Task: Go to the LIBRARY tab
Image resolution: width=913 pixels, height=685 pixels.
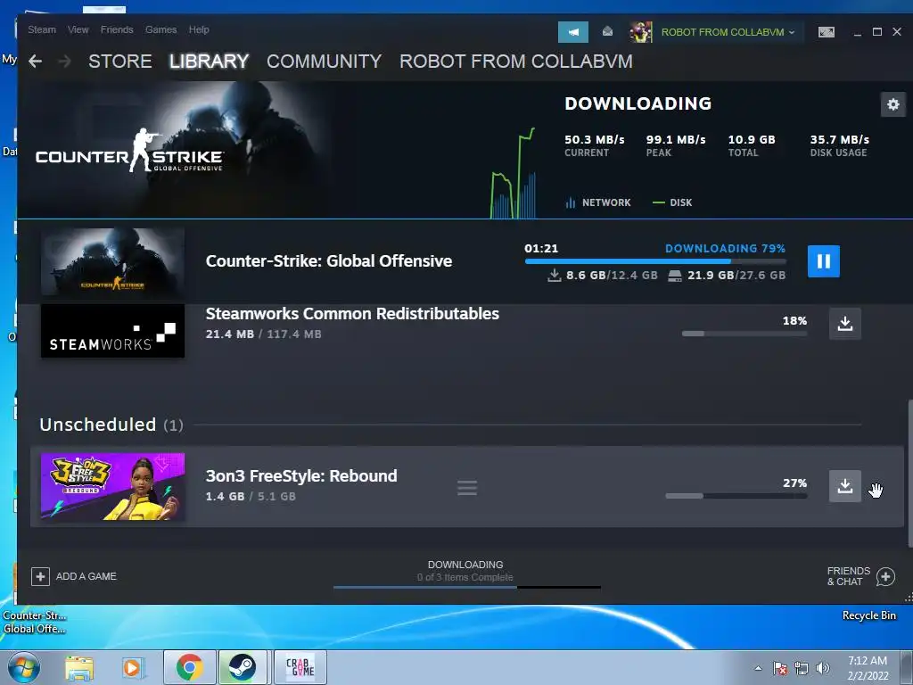Action: pyautogui.click(x=209, y=62)
